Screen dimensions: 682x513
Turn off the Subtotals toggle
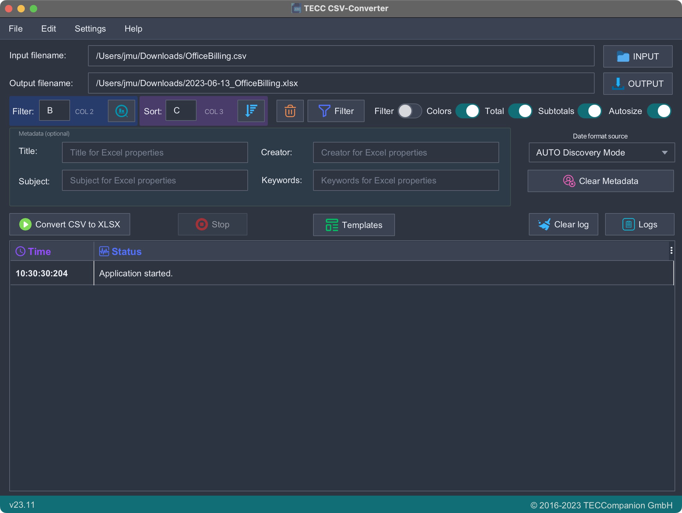tap(589, 111)
